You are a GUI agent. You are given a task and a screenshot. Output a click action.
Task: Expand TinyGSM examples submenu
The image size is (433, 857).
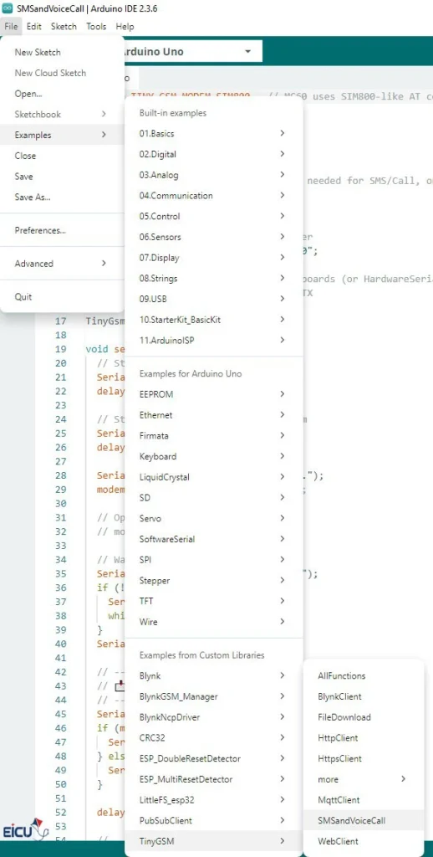pyautogui.click(x=213, y=841)
